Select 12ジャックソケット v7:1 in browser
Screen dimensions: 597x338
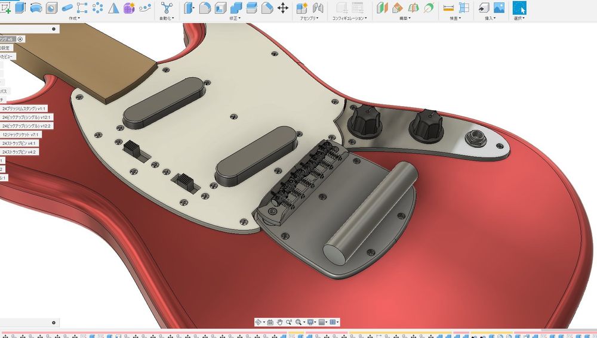[x=20, y=135]
